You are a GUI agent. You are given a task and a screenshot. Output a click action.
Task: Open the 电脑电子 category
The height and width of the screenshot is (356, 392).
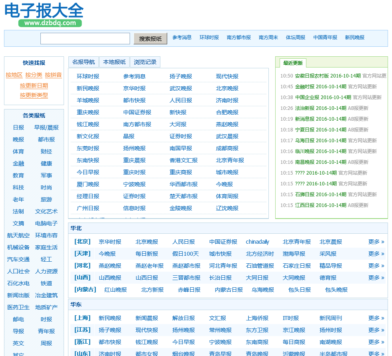point(46,223)
